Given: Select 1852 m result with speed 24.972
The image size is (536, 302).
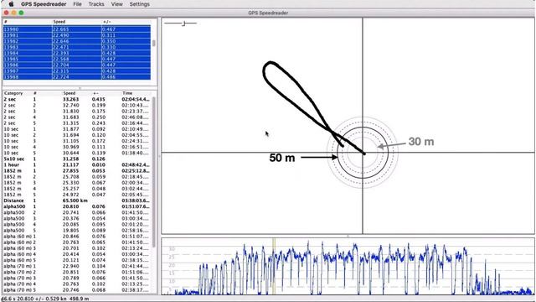Looking at the screenshot, I should [x=77, y=195].
